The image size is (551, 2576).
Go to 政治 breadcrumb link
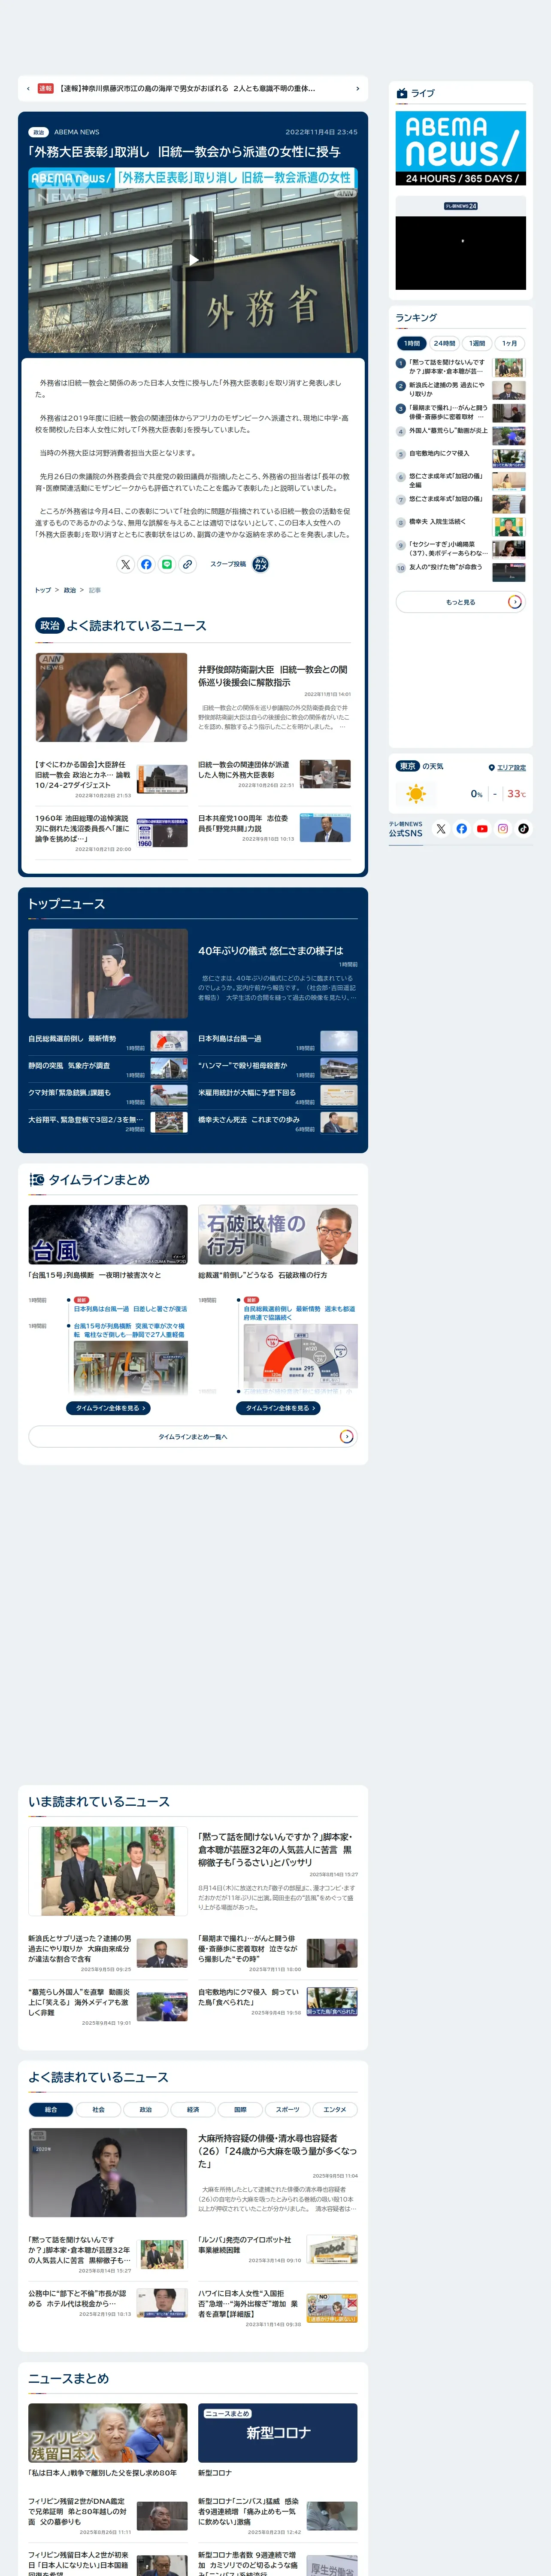click(70, 590)
